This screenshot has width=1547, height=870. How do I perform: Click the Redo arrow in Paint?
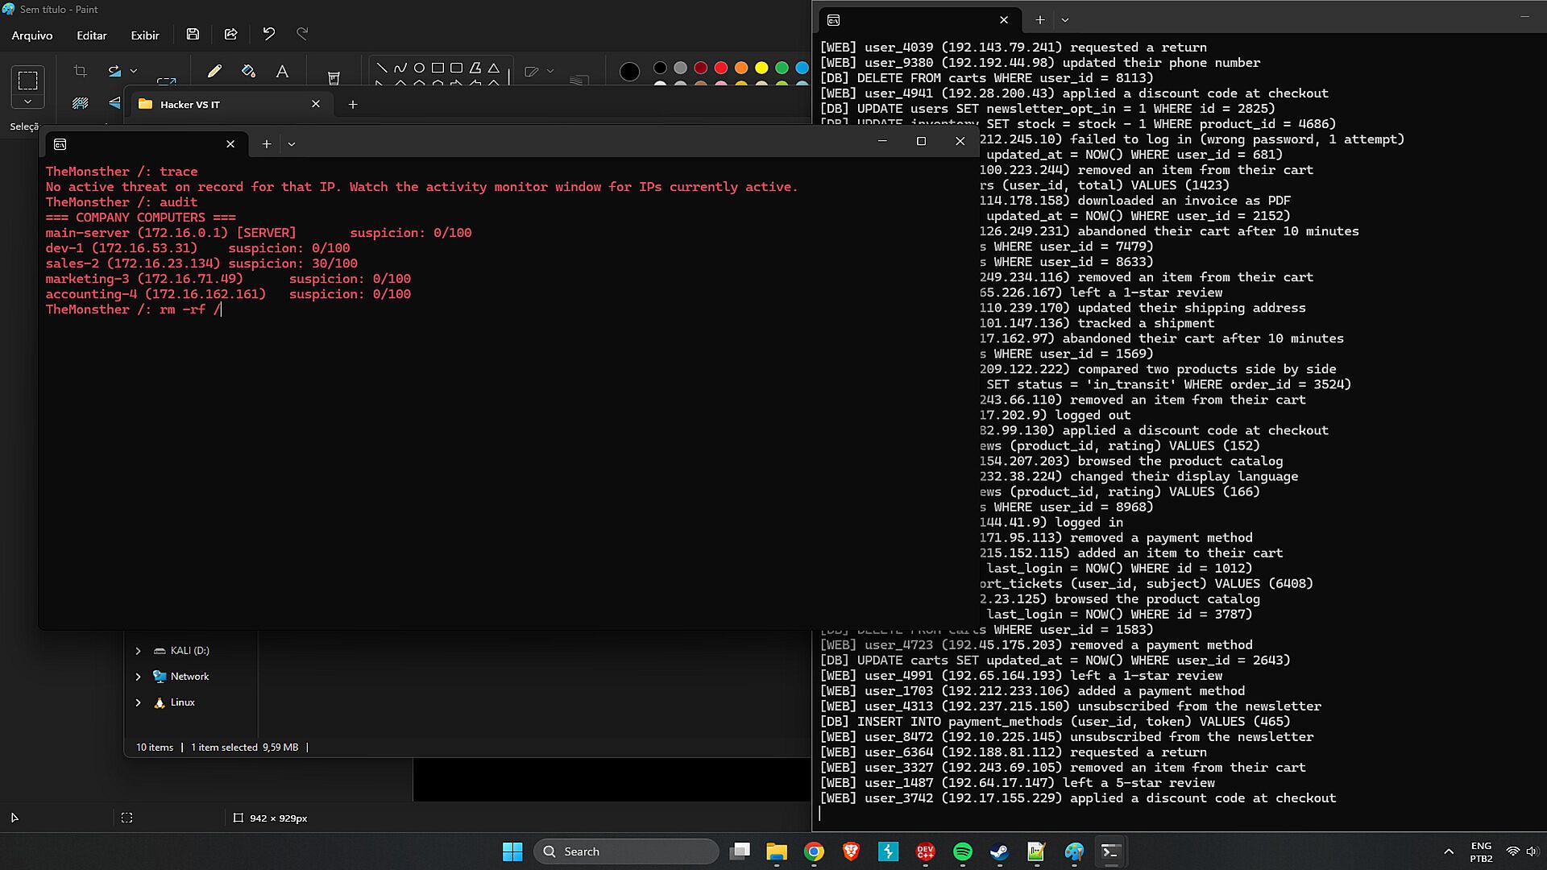tap(302, 34)
